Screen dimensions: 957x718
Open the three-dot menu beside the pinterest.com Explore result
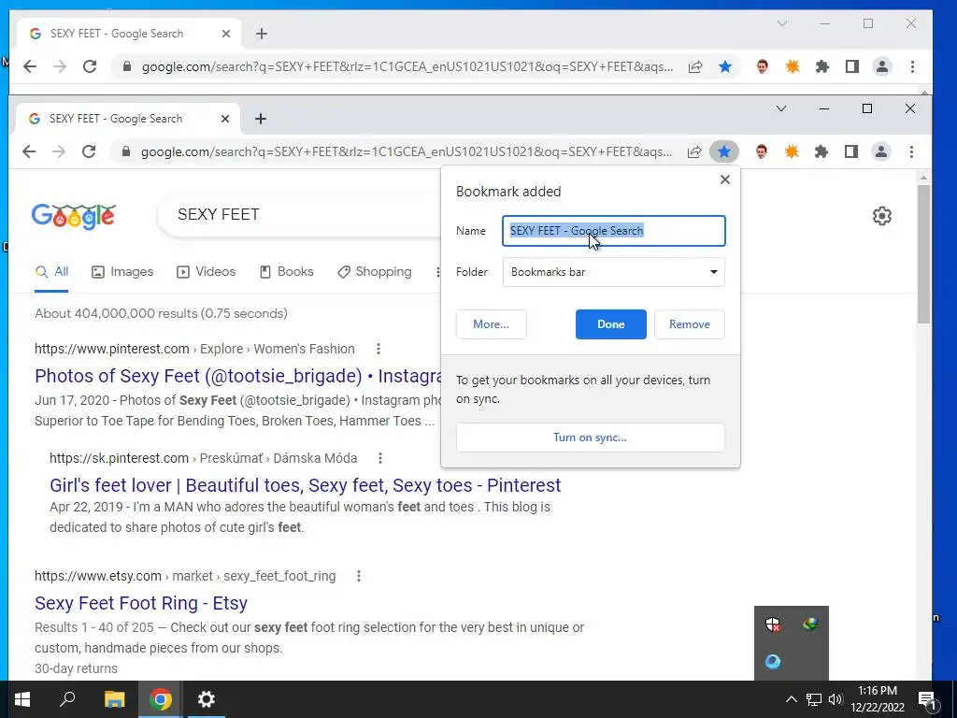(x=379, y=349)
